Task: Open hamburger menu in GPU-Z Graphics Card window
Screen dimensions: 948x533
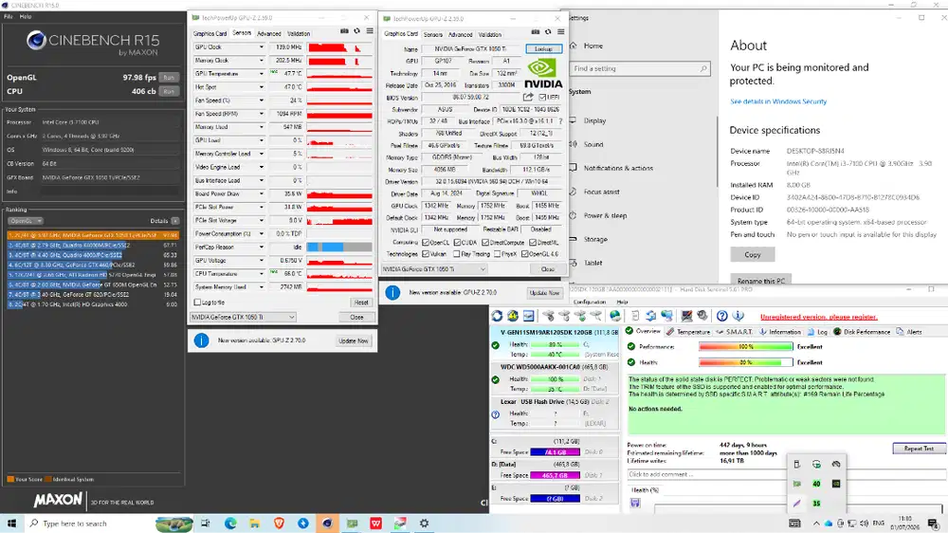Action: 560,32
